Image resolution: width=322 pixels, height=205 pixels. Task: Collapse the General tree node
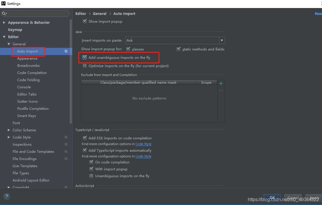(9, 44)
